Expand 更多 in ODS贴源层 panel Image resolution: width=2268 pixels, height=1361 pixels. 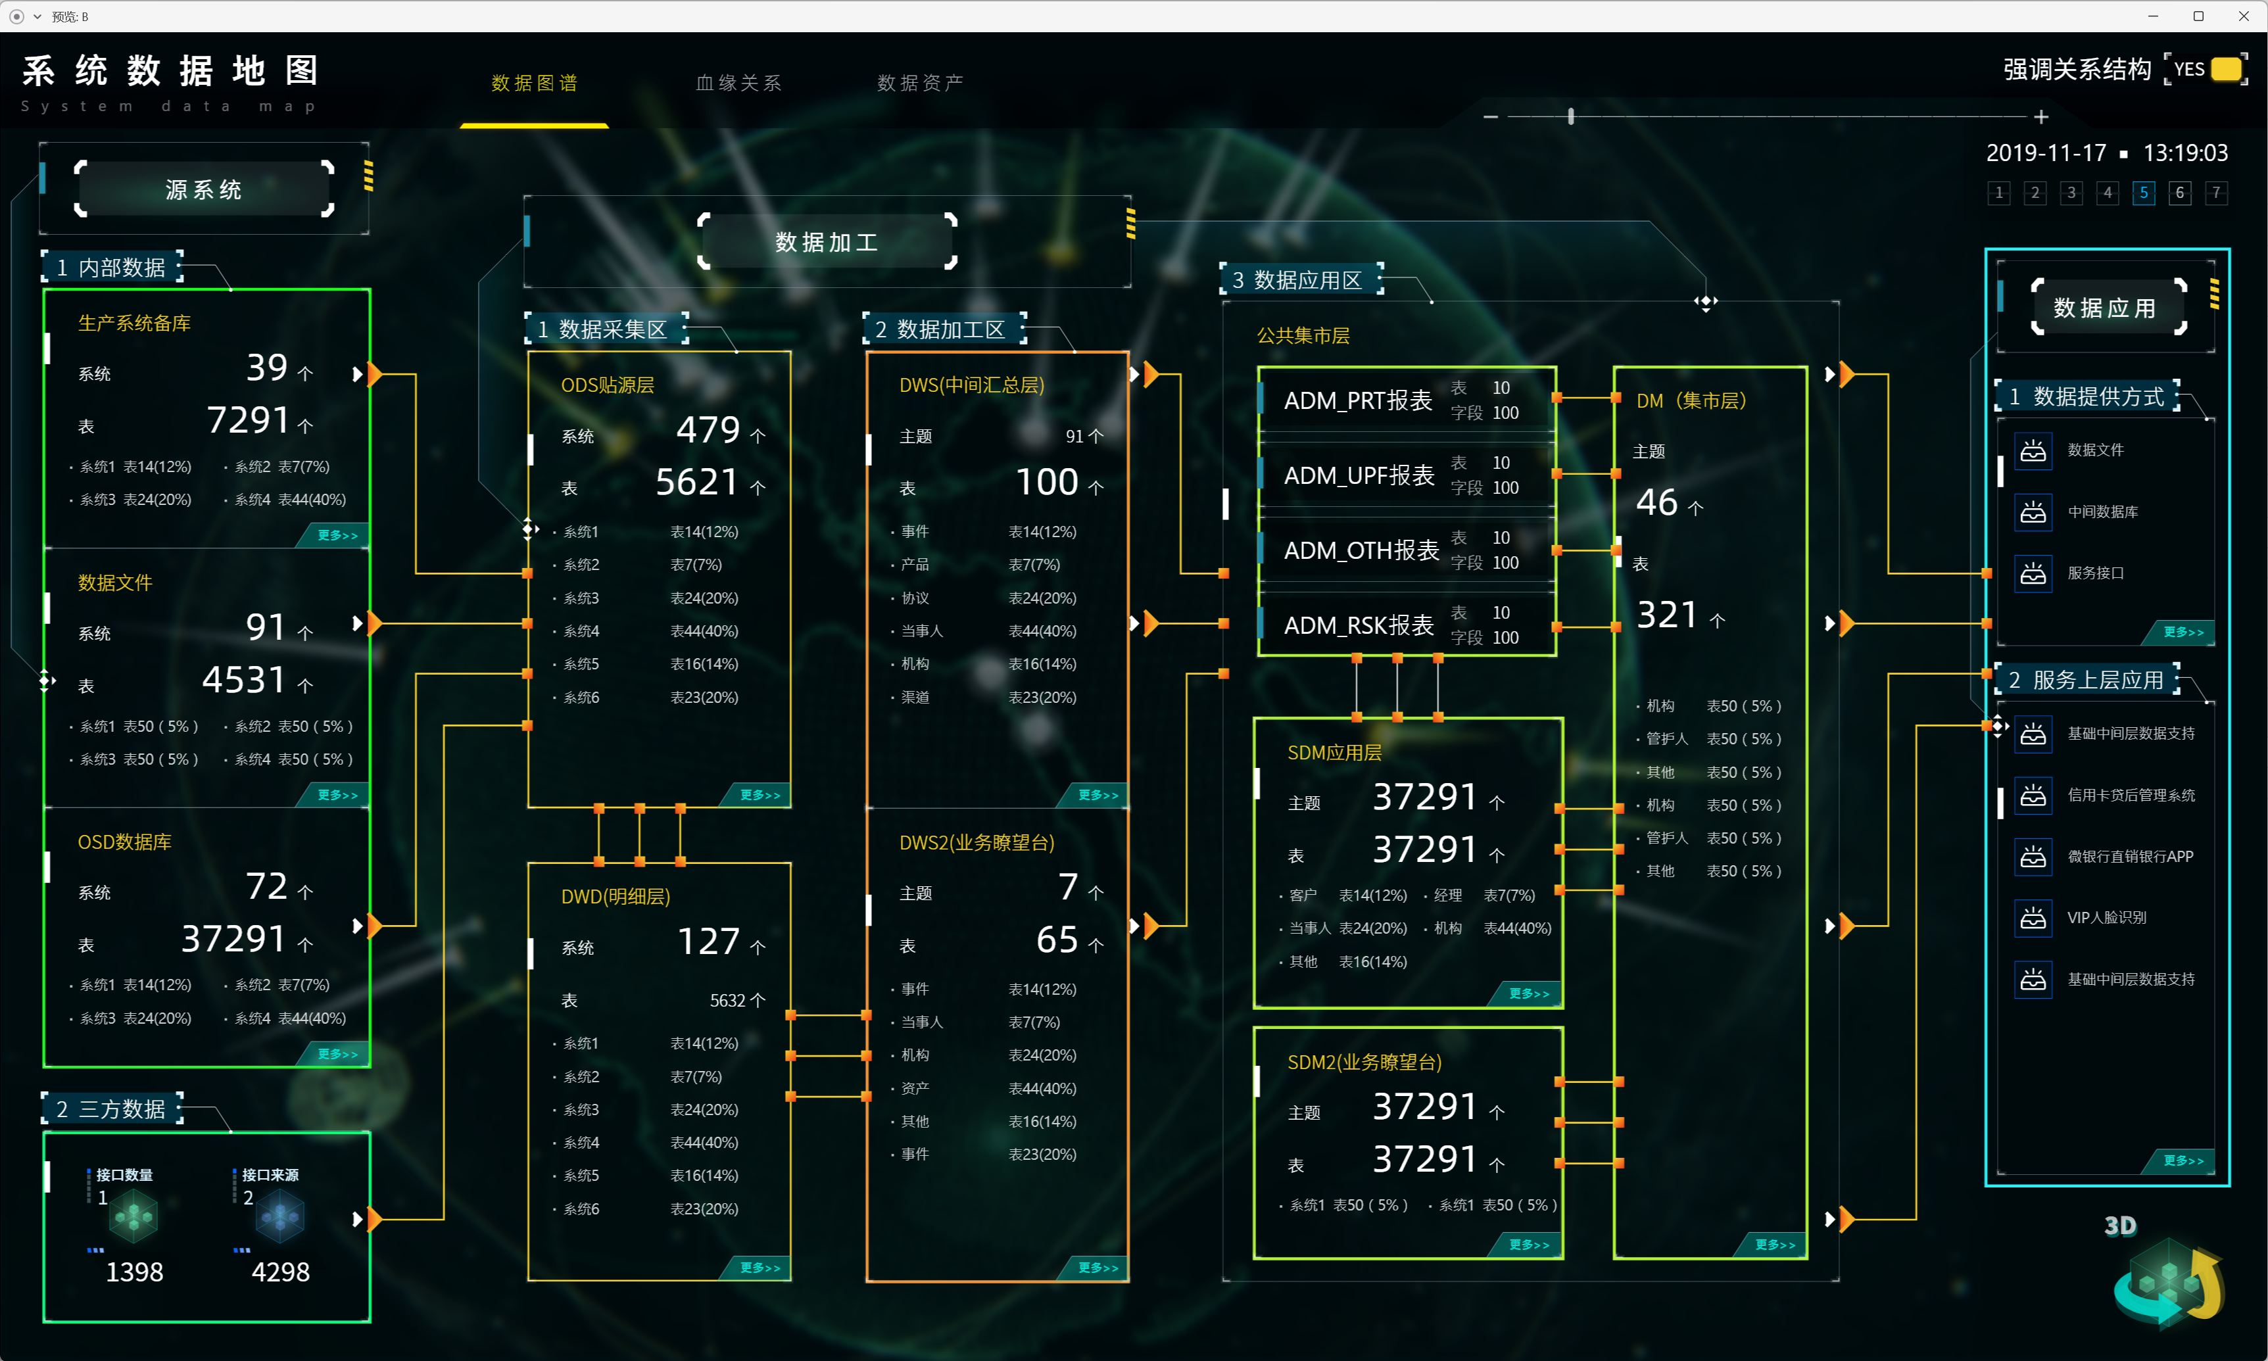coord(760,794)
